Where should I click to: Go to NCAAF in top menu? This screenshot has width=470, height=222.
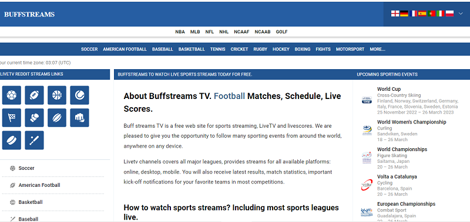click(241, 32)
